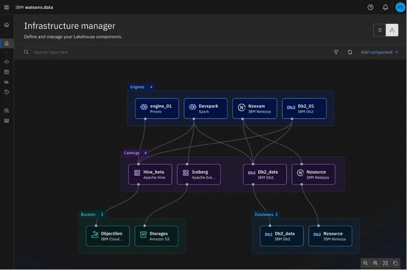Screen dimensions: 407x270
Task: Go to Home in the sidebar
Action: (x=7, y=25)
